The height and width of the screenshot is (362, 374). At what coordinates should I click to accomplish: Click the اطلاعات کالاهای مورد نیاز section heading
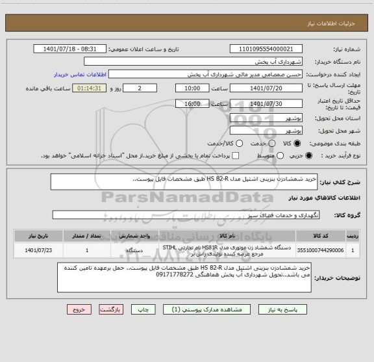[324, 198]
